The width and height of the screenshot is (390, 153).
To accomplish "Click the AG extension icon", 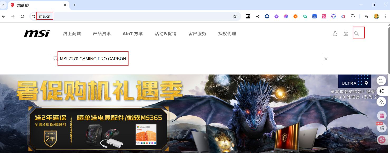I will (343, 16).
